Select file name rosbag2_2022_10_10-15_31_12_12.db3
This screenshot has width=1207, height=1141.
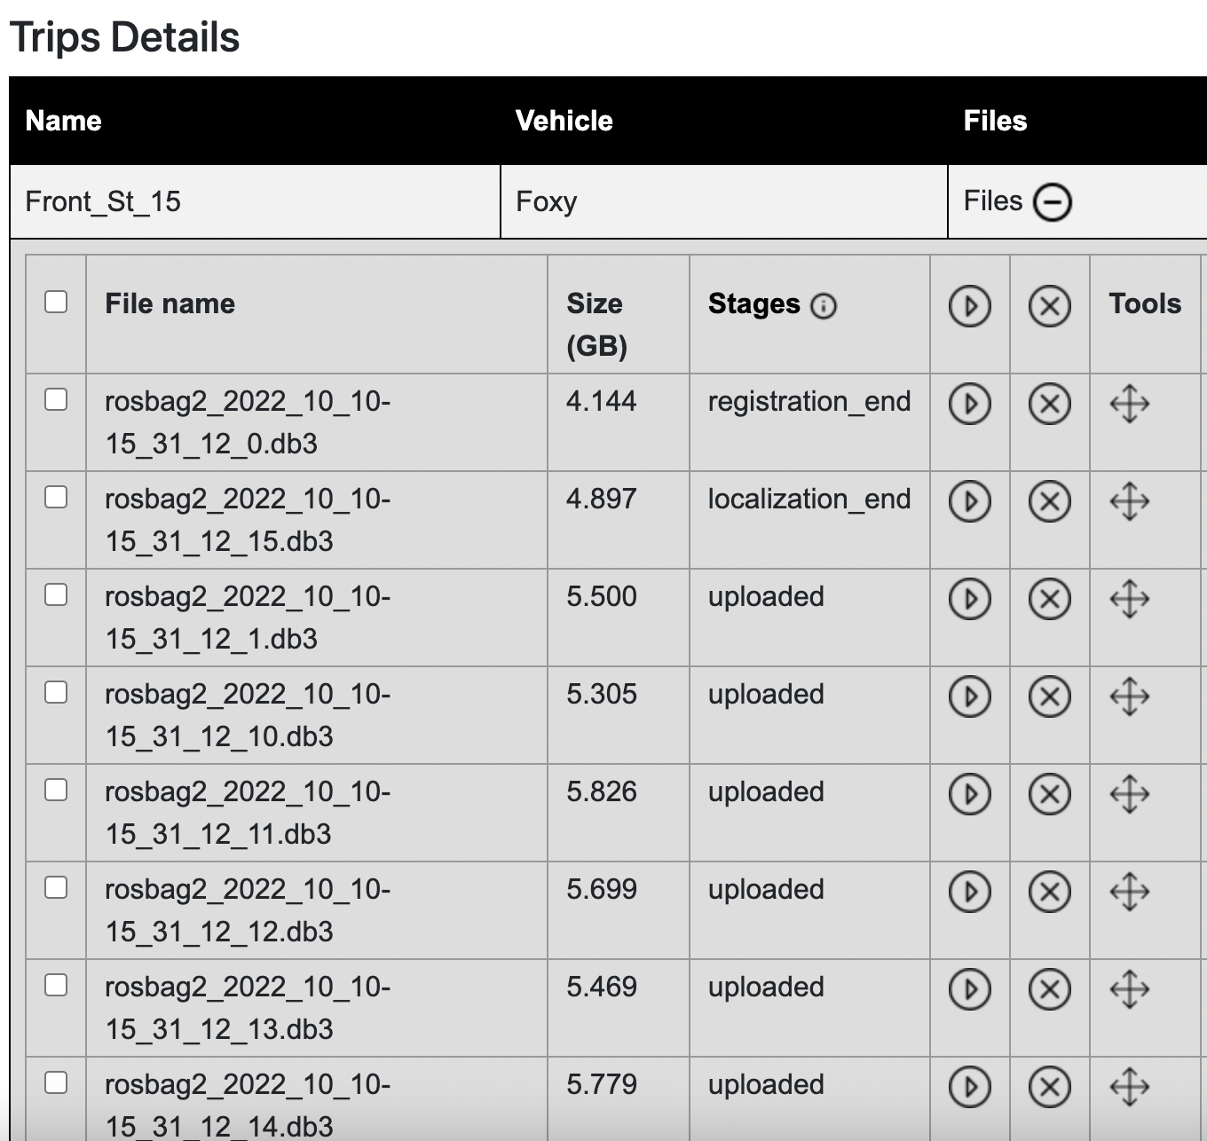[248, 910]
